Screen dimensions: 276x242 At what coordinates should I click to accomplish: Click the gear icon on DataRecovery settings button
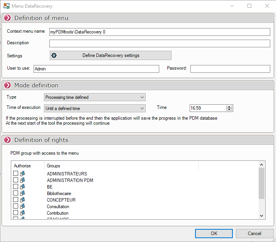coord(54,55)
